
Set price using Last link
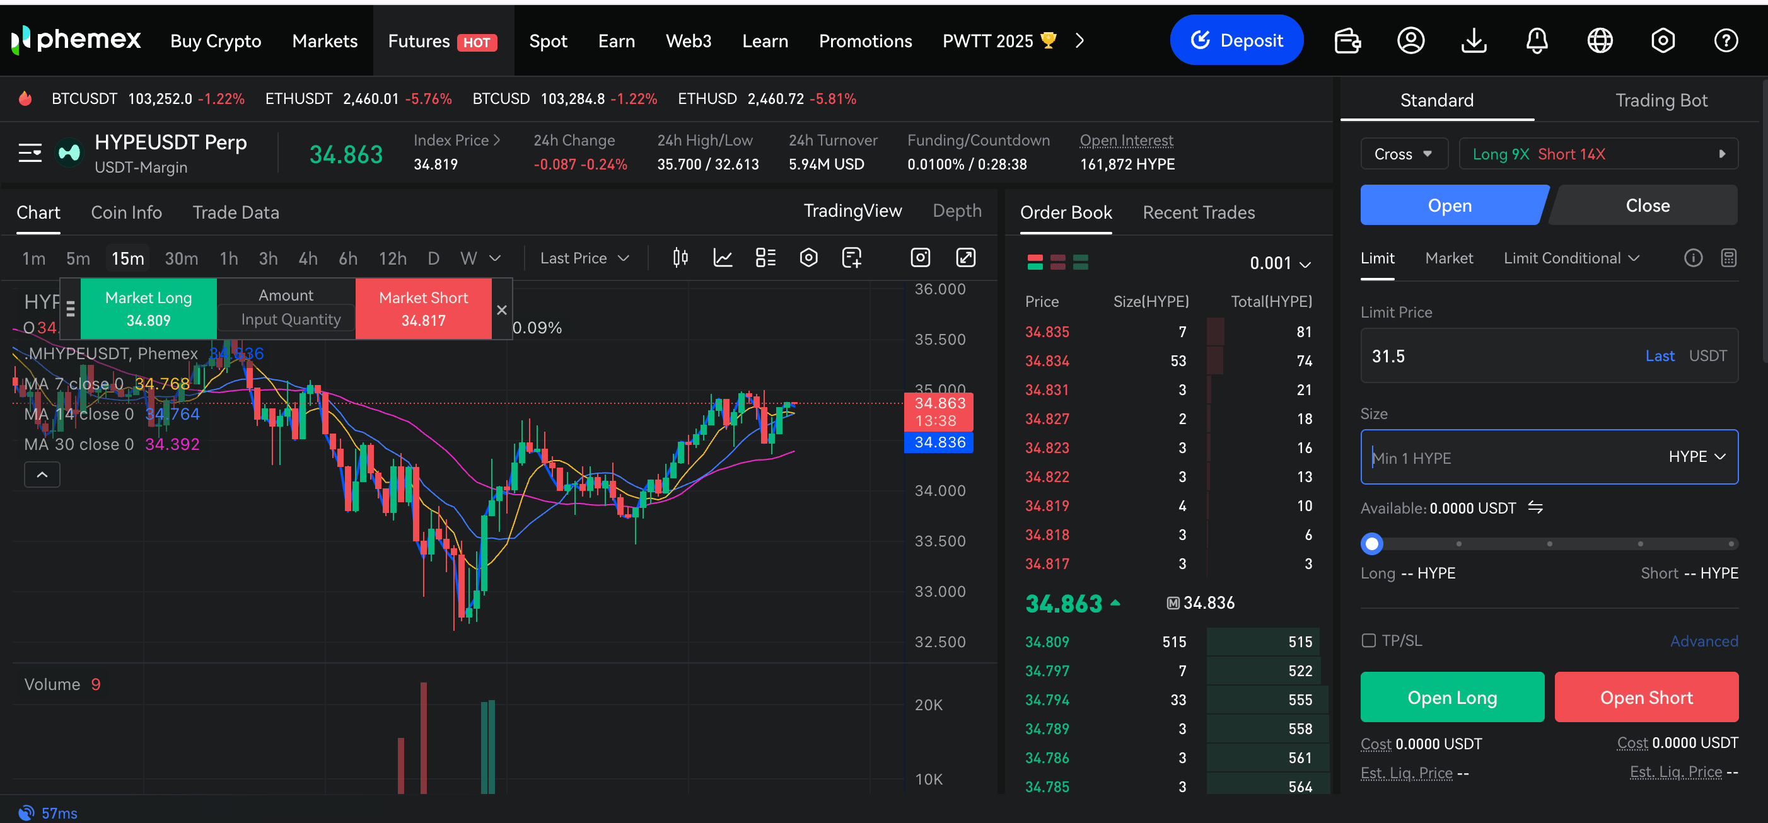[1660, 356]
